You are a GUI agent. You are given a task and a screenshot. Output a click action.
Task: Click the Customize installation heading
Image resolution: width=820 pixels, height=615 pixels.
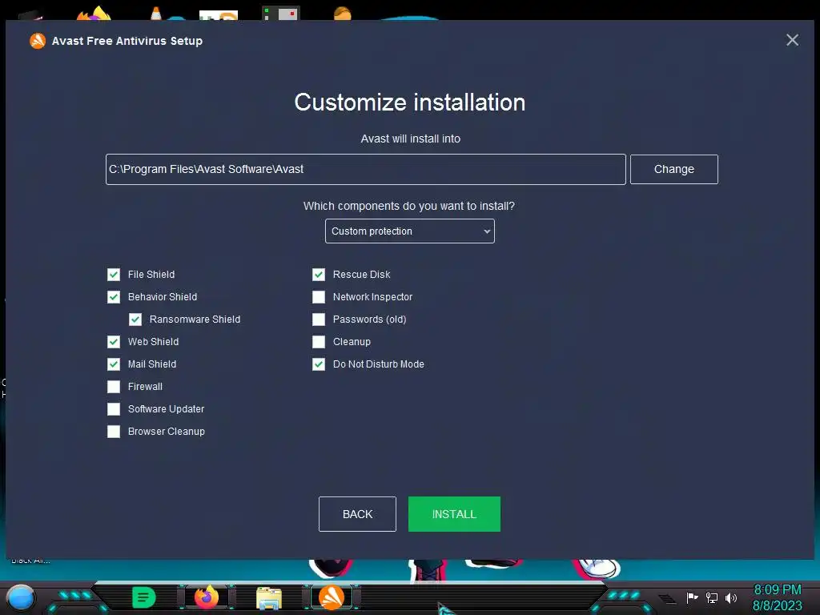pos(409,102)
